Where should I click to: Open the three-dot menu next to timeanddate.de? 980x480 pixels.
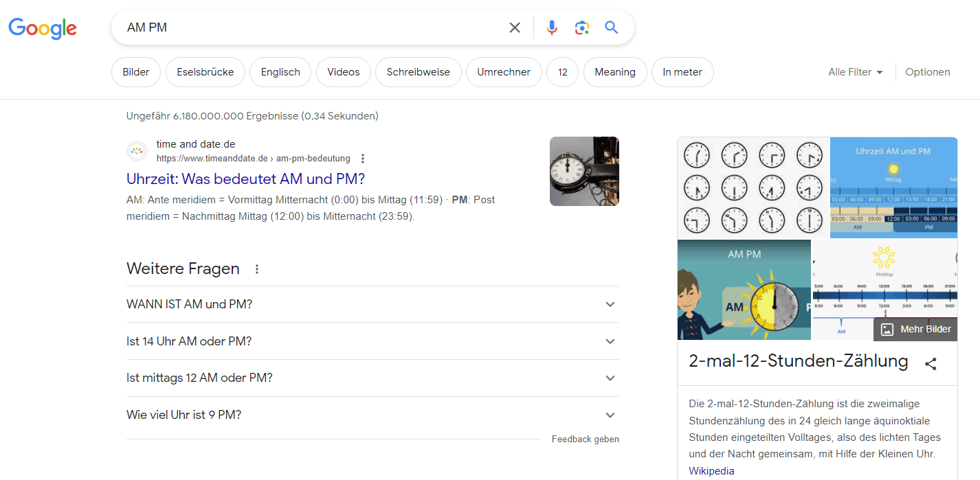(x=362, y=158)
